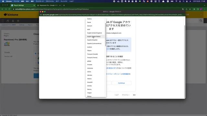Open the プライバシー footer link
The width and height of the screenshot is (207, 116).
(125, 95)
